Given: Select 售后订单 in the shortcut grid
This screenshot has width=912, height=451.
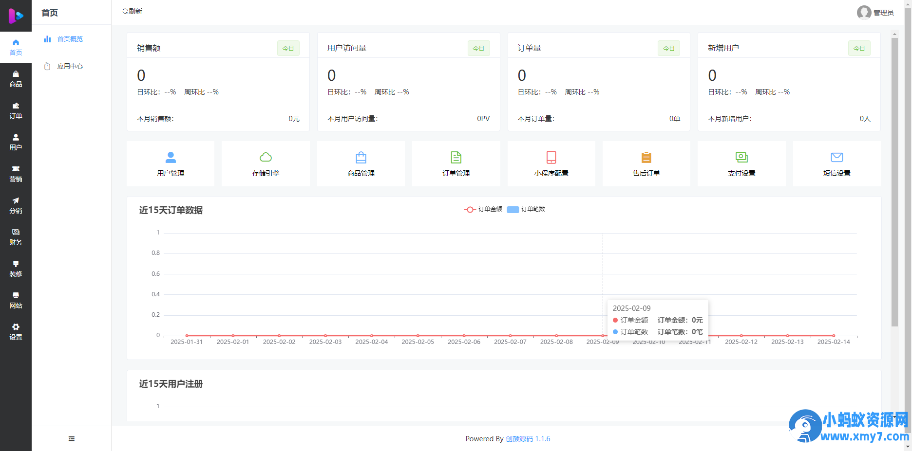Looking at the screenshot, I should [x=646, y=163].
